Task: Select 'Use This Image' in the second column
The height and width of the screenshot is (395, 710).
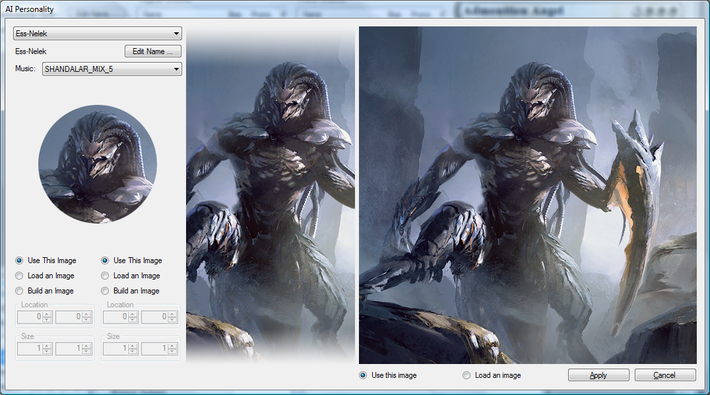Action: pos(105,260)
